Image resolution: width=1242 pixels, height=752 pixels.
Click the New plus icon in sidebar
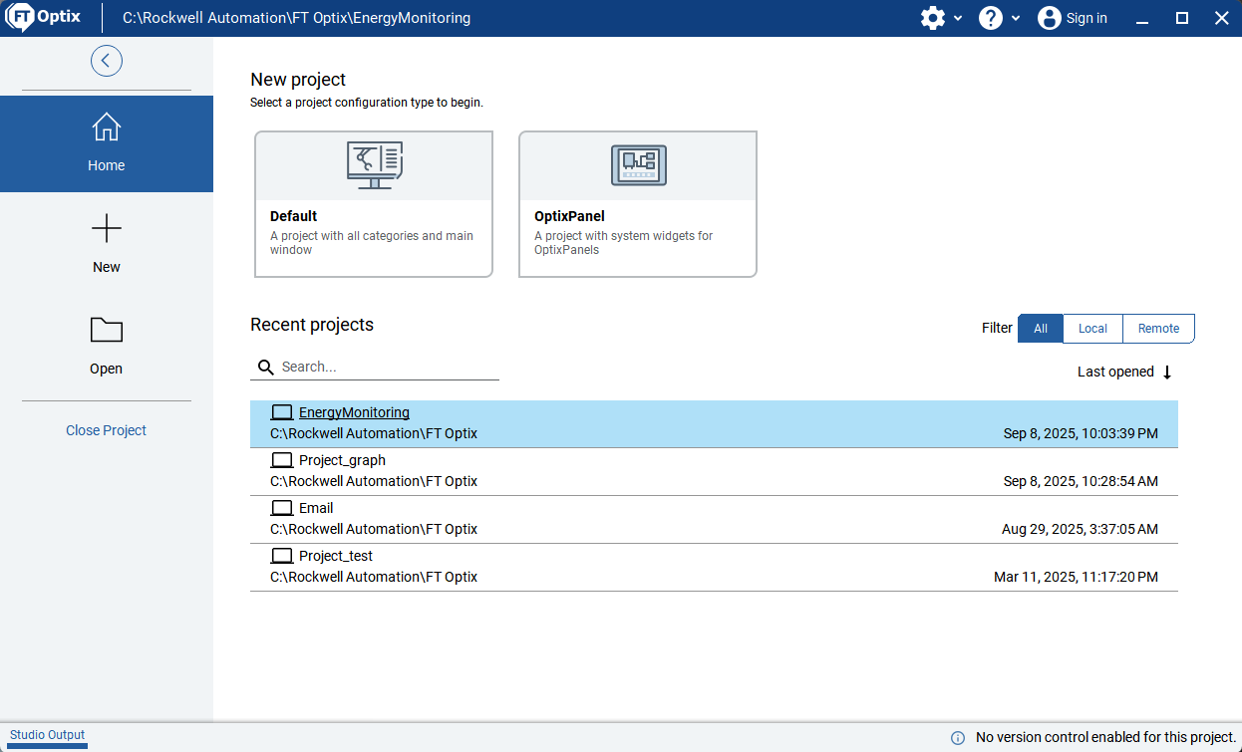[x=107, y=230]
